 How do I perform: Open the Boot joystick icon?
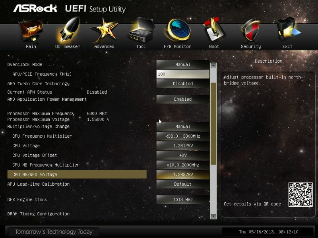tap(214, 30)
